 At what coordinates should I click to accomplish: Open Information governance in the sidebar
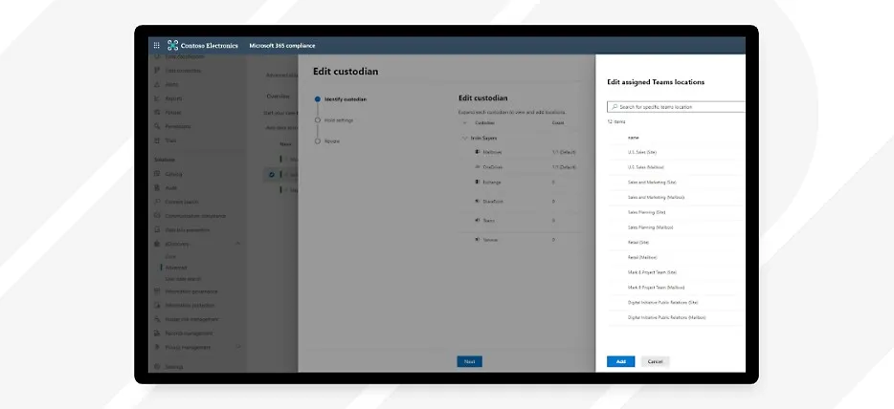[191, 291]
